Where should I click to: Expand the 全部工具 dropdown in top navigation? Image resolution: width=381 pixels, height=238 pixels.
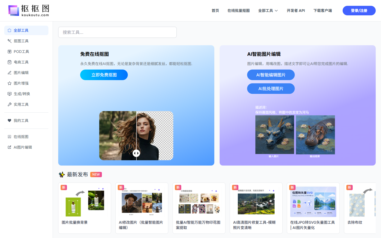pyautogui.click(x=268, y=11)
